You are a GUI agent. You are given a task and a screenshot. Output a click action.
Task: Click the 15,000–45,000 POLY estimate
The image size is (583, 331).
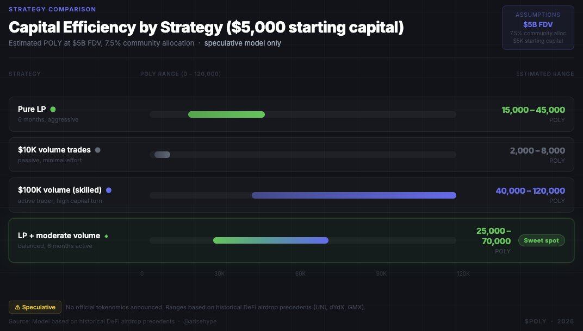533,110
